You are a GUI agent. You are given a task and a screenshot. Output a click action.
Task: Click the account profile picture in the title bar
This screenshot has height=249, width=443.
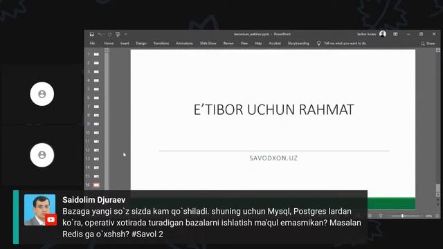[383, 34]
